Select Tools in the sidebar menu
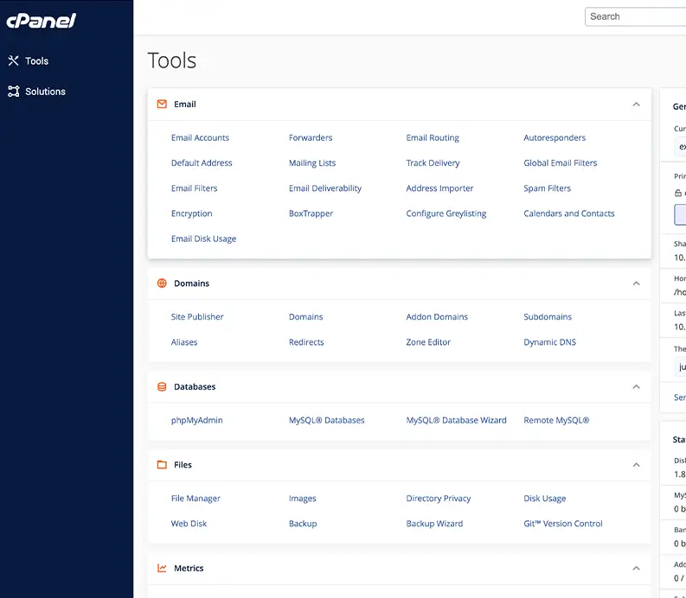This screenshot has height=598, width=686. pos(36,61)
